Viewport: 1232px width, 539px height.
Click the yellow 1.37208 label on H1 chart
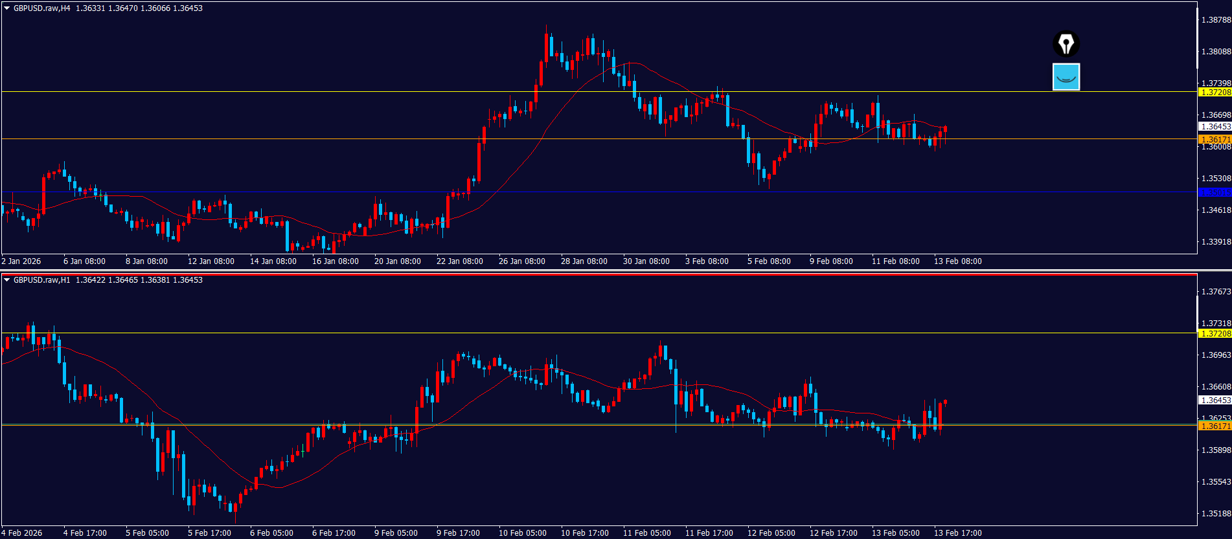[x=1215, y=333]
